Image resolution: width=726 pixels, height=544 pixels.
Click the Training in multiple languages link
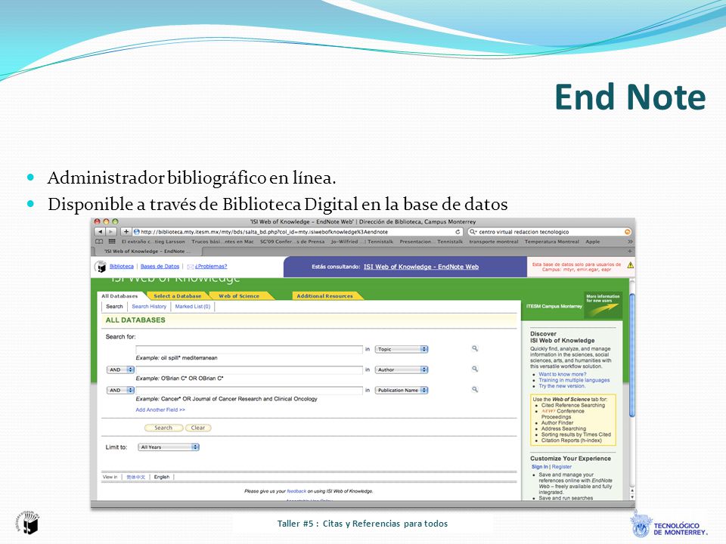pyautogui.click(x=574, y=380)
